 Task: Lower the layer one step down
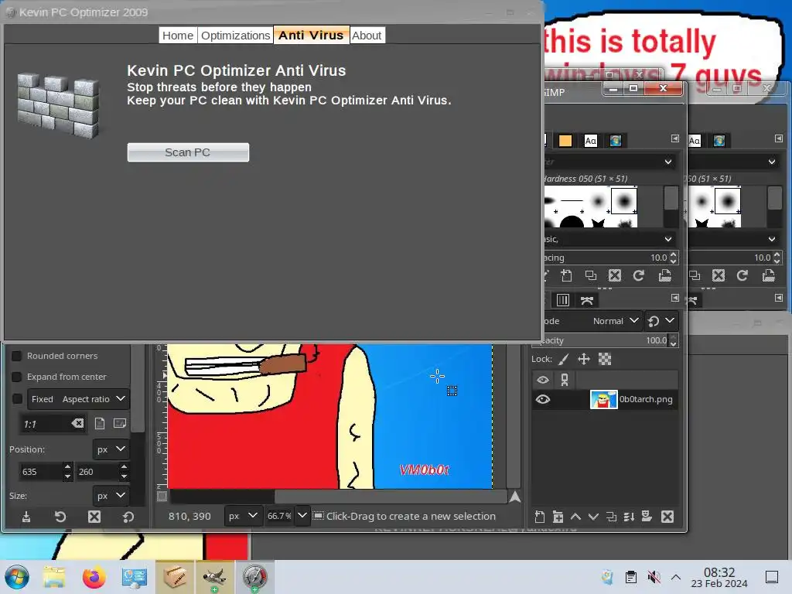point(593,516)
